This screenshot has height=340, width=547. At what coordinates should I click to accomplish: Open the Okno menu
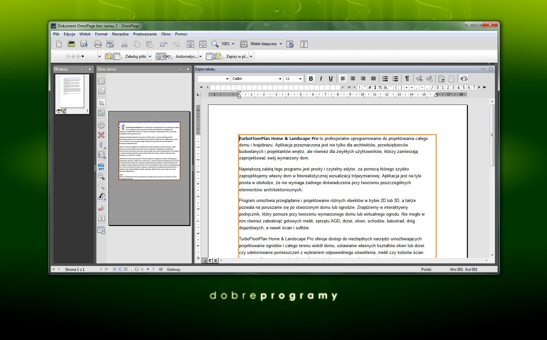tap(166, 34)
